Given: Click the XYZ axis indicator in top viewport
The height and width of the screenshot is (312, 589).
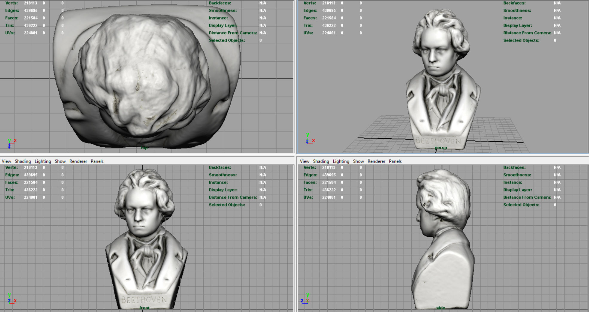Looking at the screenshot, I should tap(12, 143).
